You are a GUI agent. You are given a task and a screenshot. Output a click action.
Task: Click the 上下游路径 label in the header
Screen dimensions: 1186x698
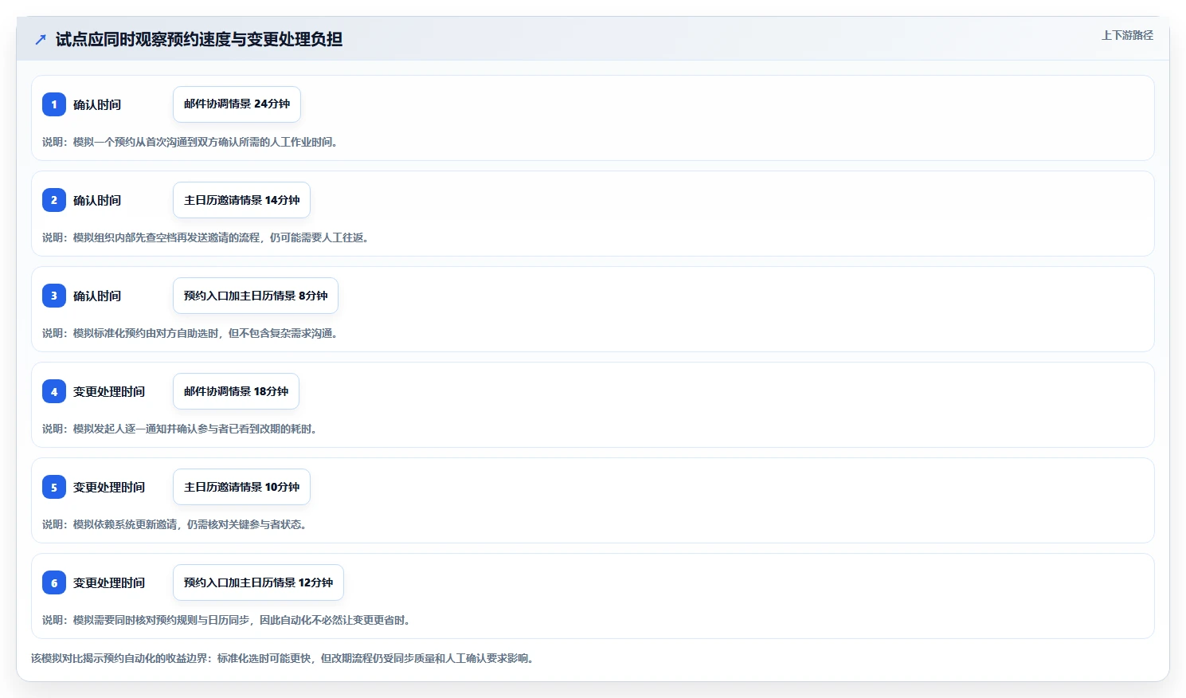point(1127,35)
